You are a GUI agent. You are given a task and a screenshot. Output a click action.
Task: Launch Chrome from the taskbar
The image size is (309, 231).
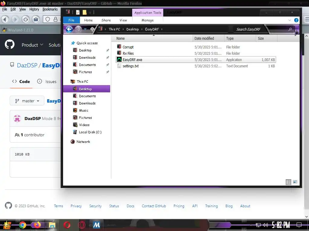(x=22, y=225)
